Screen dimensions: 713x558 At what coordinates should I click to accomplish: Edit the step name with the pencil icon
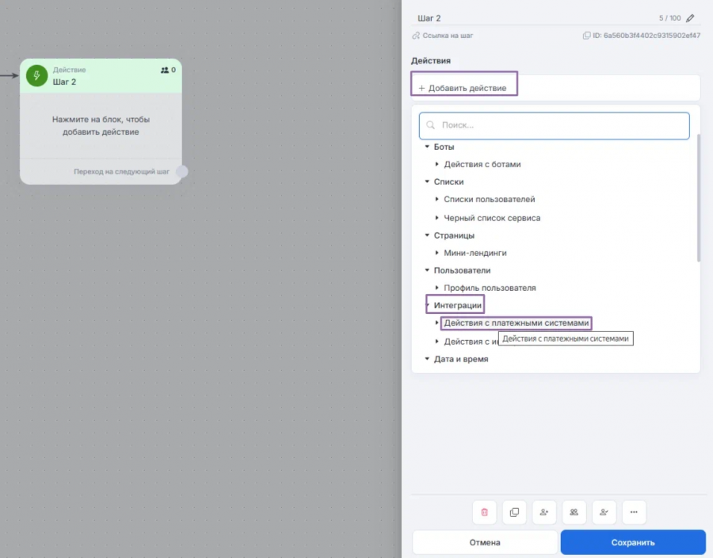point(690,18)
